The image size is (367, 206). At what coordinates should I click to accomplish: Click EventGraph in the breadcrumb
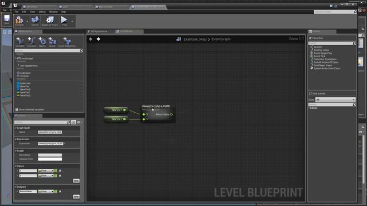click(221, 39)
